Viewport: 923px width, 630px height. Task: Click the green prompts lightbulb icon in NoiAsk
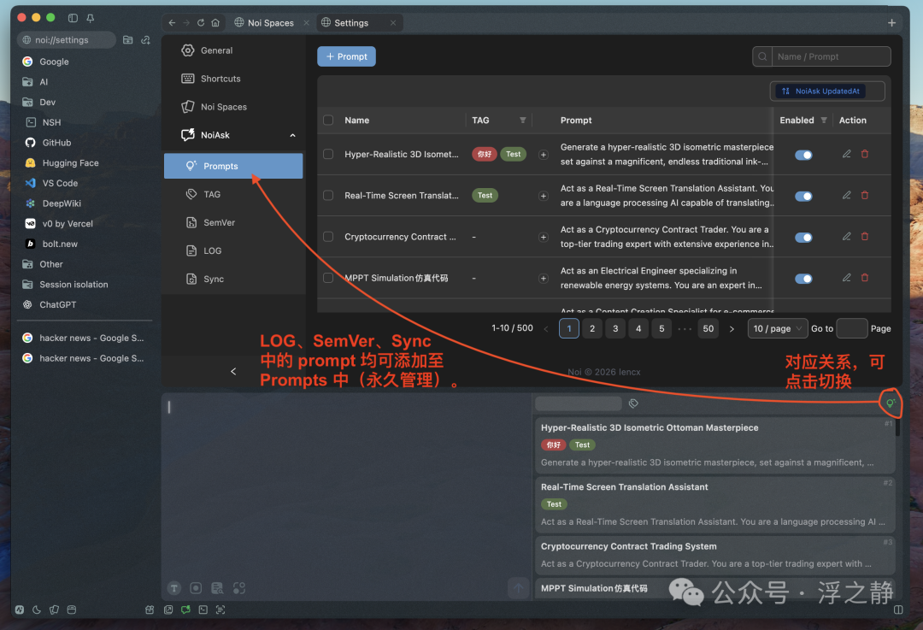click(x=891, y=403)
